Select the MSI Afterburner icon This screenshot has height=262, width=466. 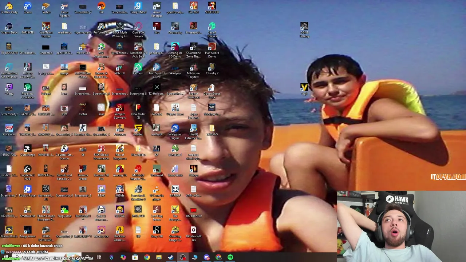(101, 51)
